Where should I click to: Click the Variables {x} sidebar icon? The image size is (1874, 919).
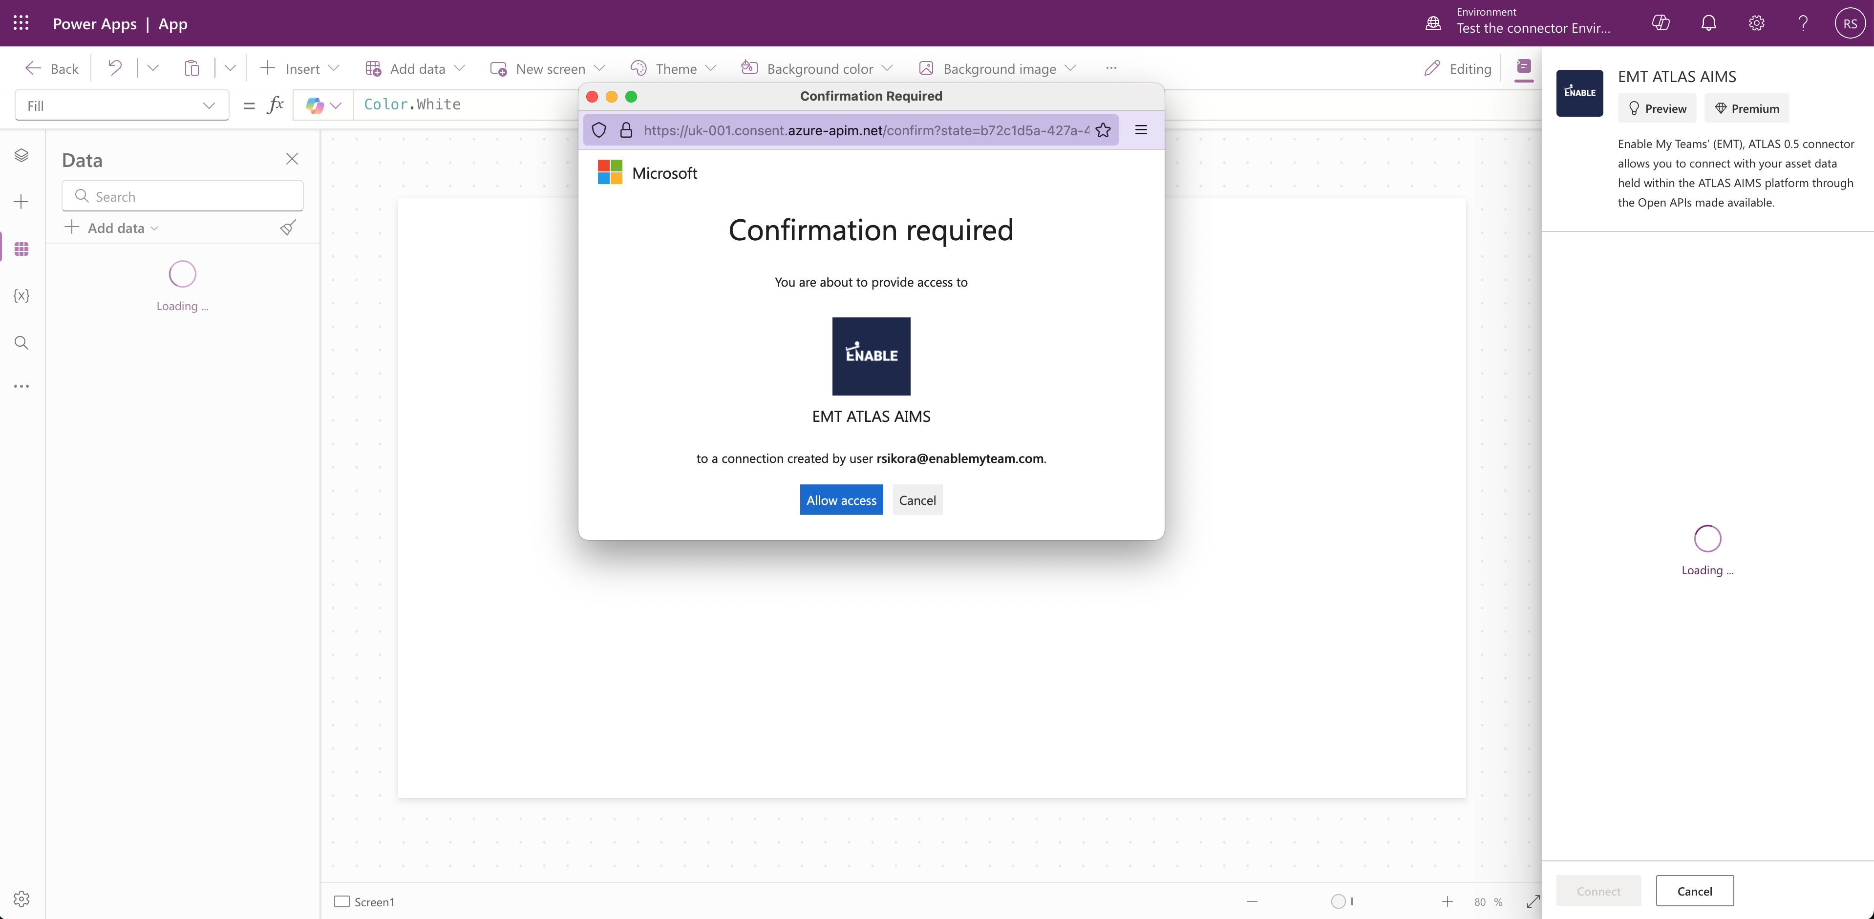tap(21, 295)
